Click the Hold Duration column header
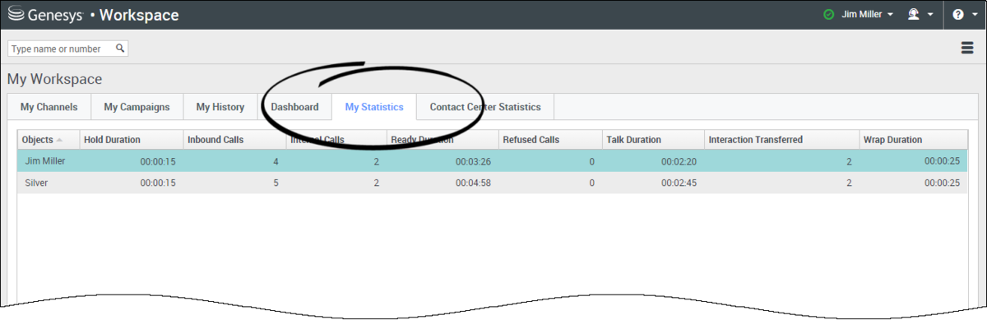Viewport: 987px width, 320px height. tap(132, 140)
